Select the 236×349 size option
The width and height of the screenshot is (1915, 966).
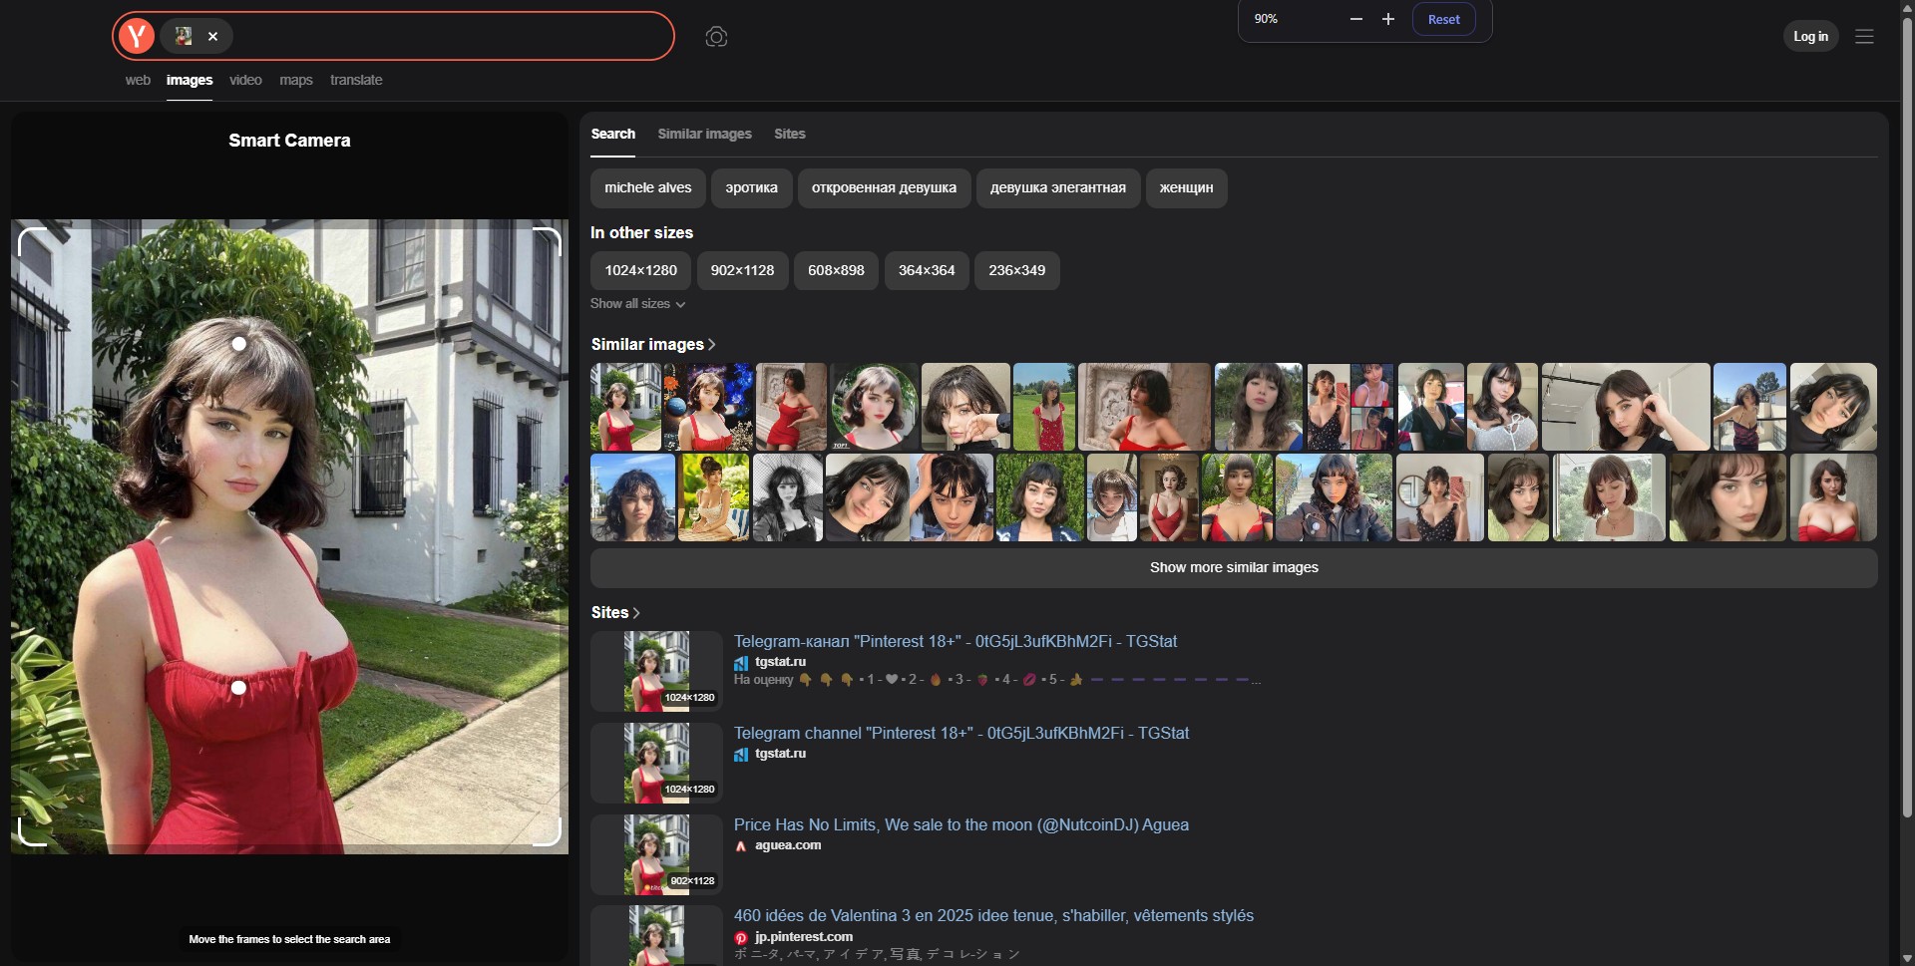tap(1016, 270)
